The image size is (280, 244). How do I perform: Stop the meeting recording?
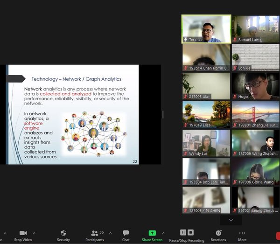click(190, 232)
